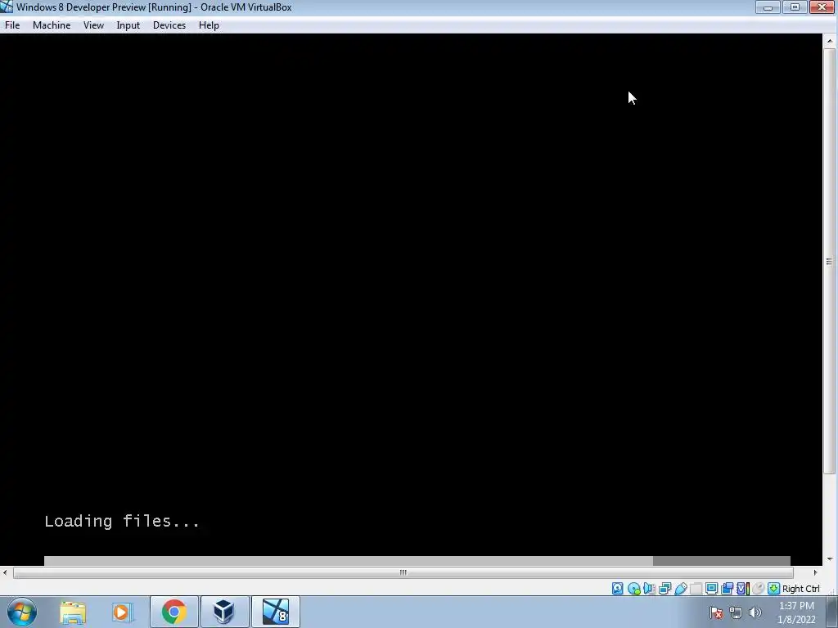Click the volume speaker tray icon
Screen dimensions: 838x628
coord(755,612)
